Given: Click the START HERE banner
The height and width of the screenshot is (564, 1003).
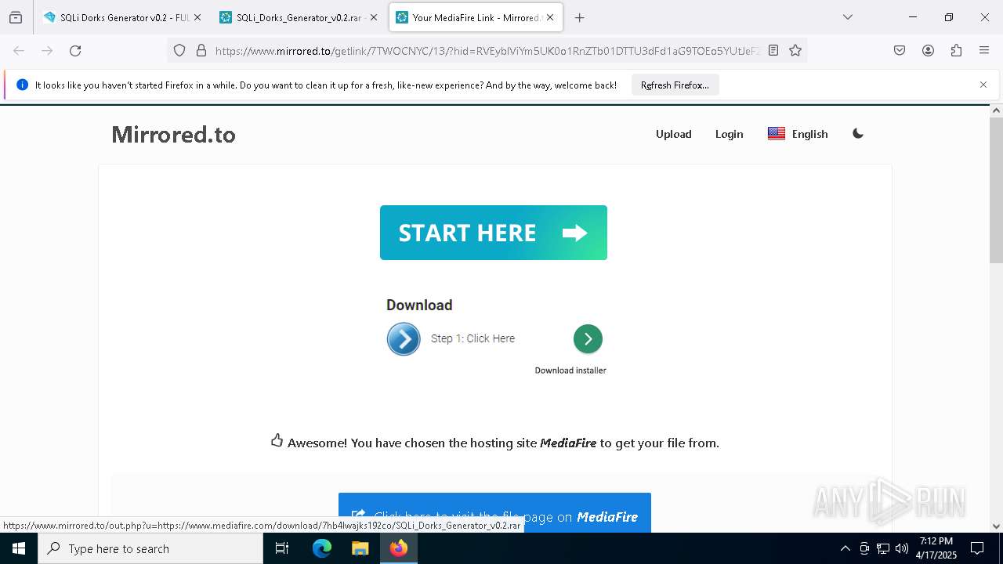Looking at the screenshot, I should (494, 233).
